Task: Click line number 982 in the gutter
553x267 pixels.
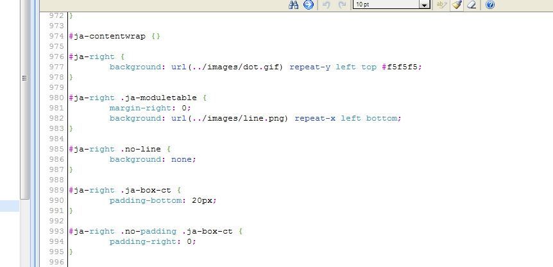Action: pyautogui.click(x=56, y=118)
